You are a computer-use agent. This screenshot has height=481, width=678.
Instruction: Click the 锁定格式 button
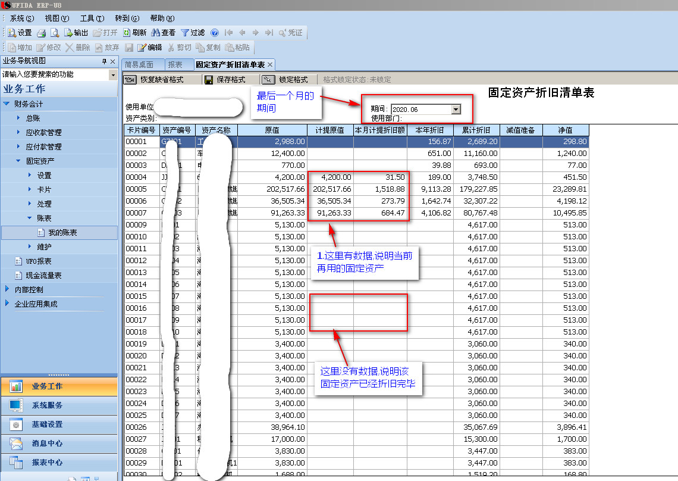tap(287, 79)
